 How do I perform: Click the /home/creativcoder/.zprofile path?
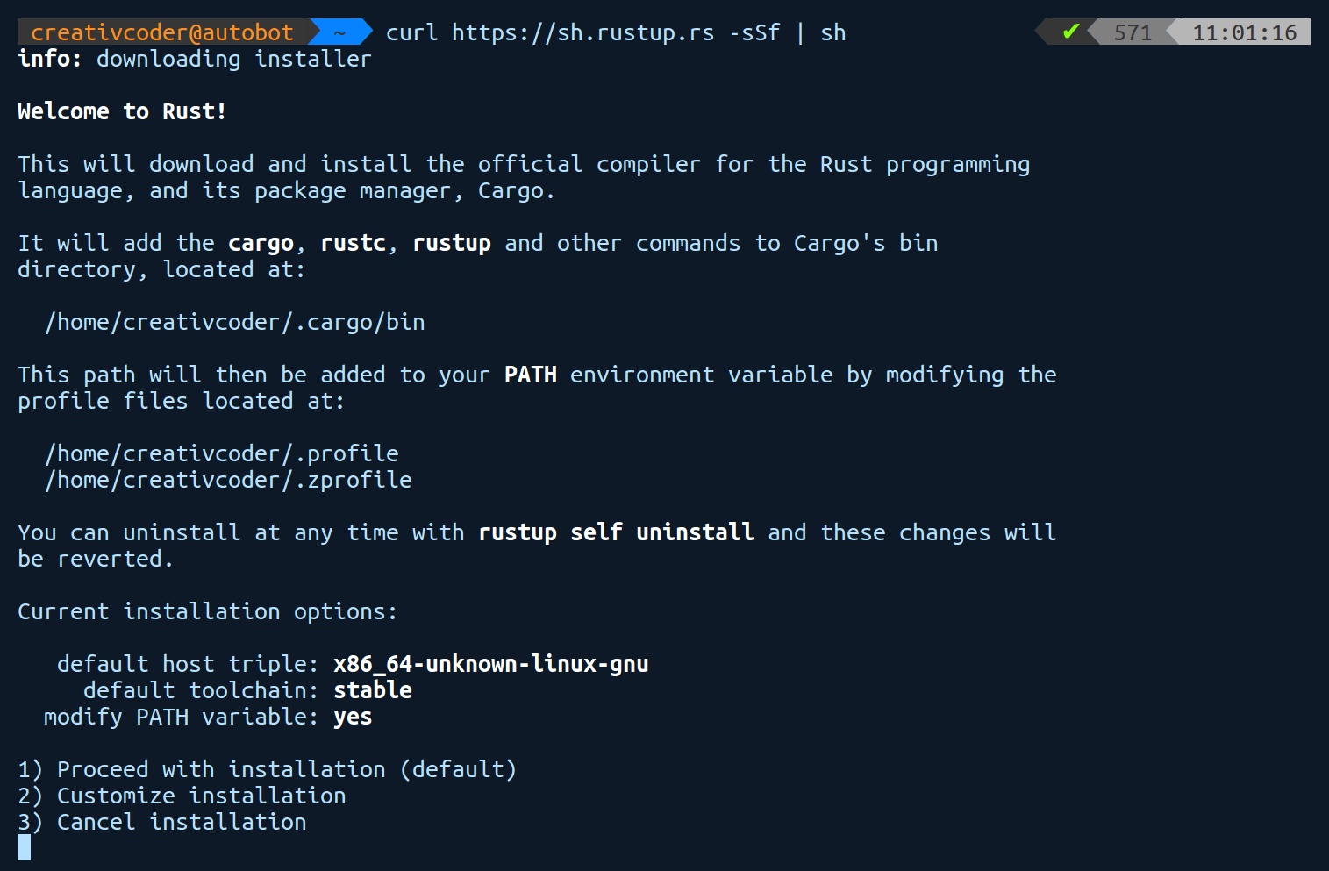228,480
